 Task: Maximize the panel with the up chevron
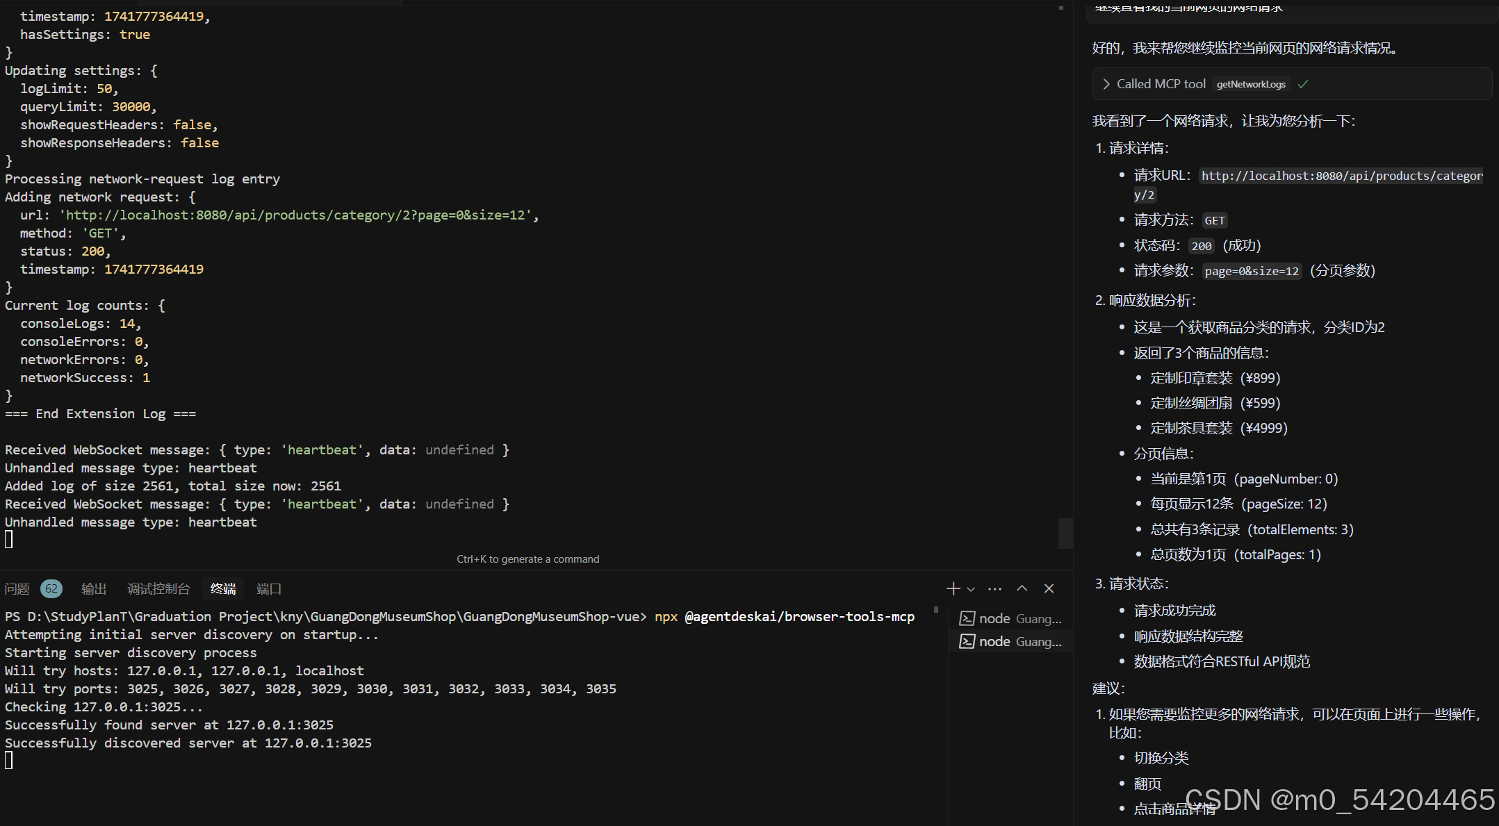point(1022,588)
